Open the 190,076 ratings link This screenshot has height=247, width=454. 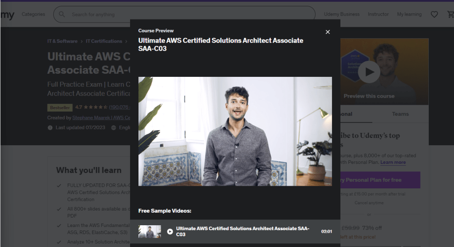click(119, 107)
